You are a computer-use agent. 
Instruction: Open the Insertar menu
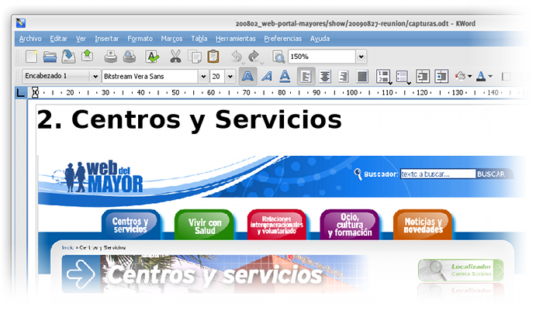107,39
